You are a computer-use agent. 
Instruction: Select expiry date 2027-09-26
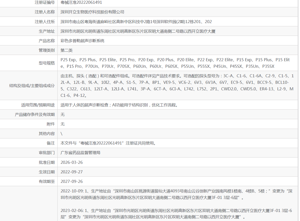[x=72, y=181]
